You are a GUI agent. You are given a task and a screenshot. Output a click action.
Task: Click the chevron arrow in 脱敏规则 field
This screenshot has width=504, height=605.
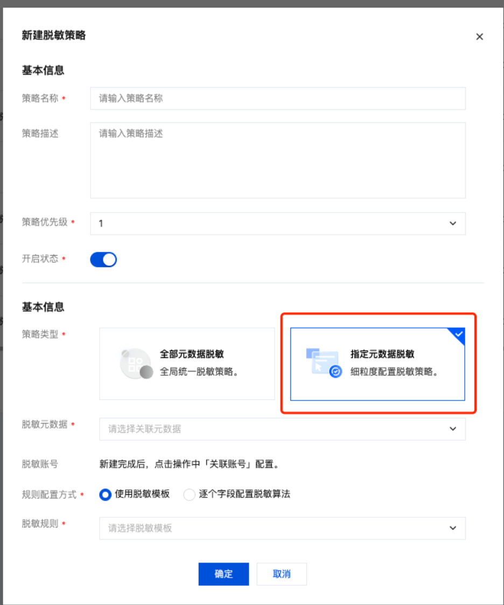pos(453,528)
